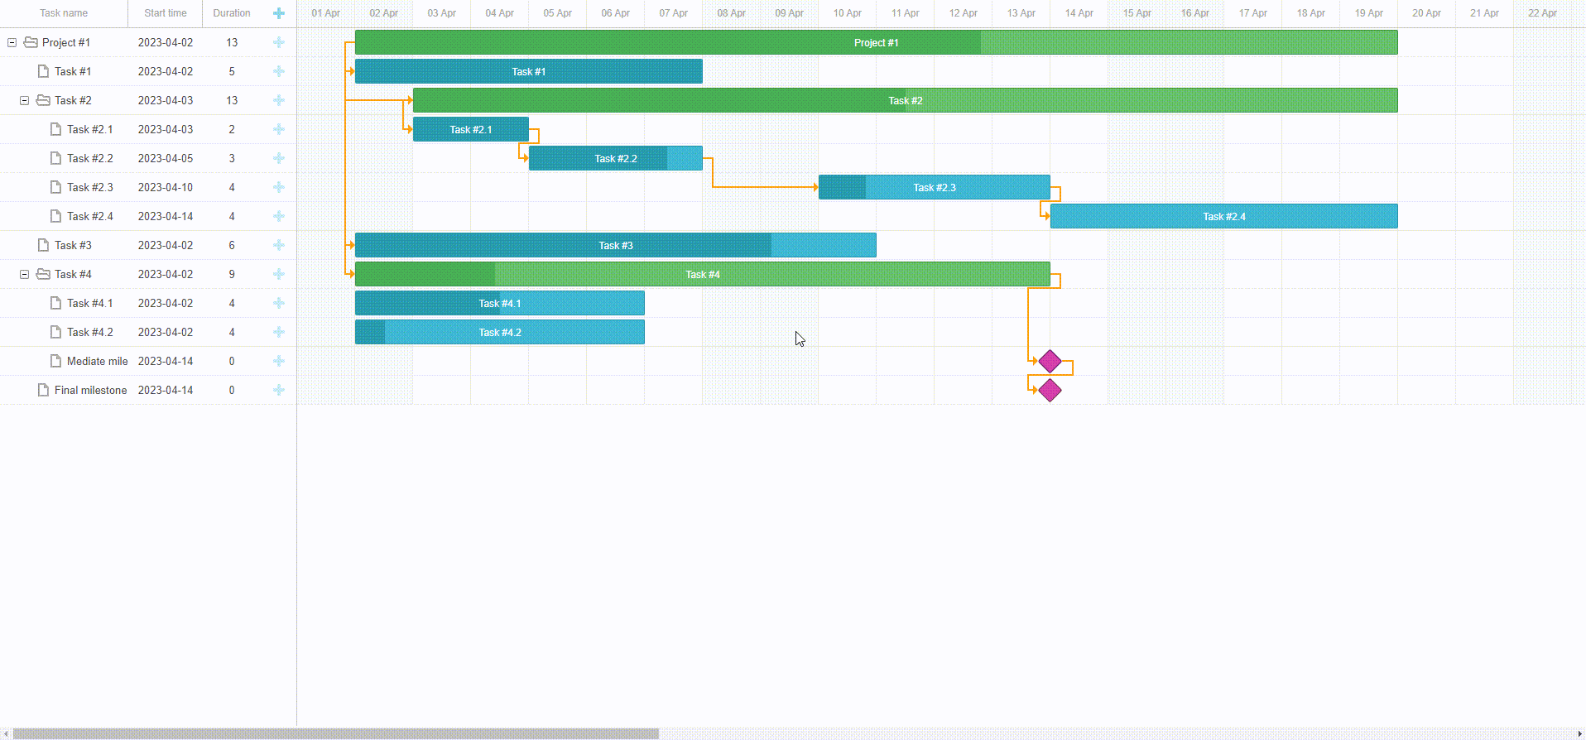Click the file icon beside Task #3
Viewport: 1586px width, 740px height.
pyautogui.click(x=43, y=245)
